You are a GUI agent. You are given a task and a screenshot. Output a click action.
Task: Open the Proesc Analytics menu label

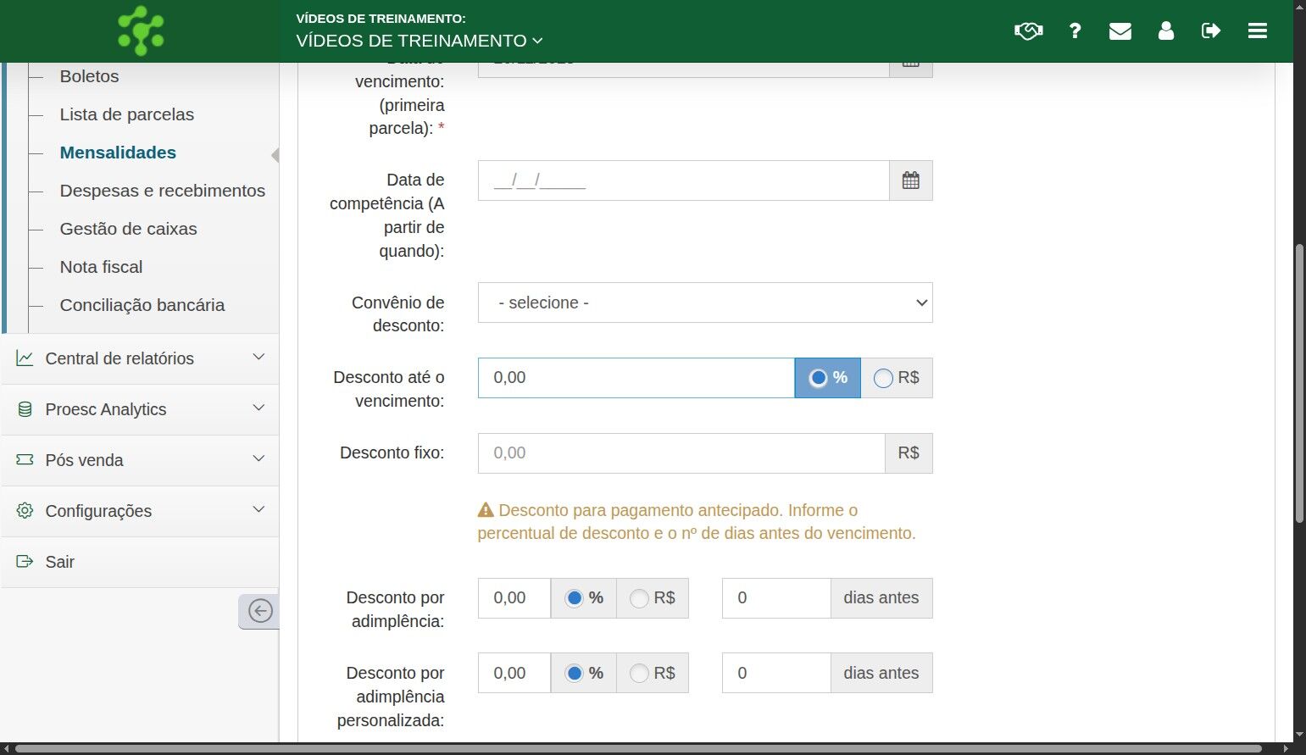(x=106, y=409)
